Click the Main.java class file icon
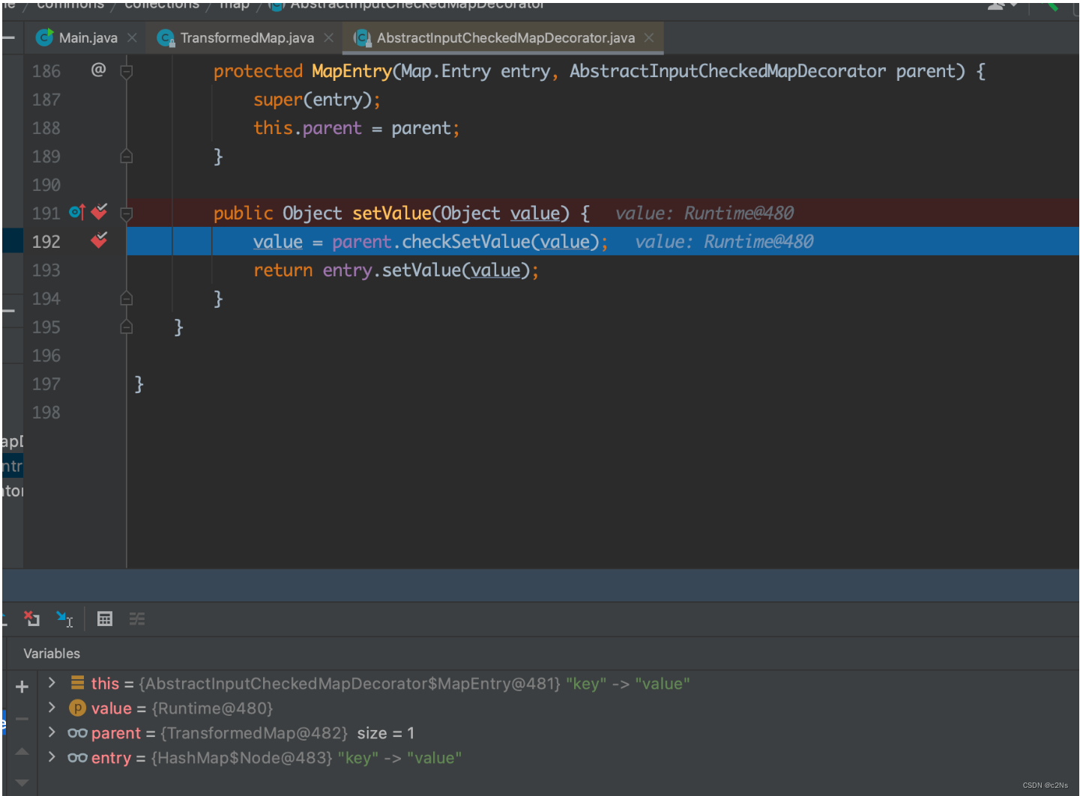Screen dimensions: 1080x796 point(44,37)
